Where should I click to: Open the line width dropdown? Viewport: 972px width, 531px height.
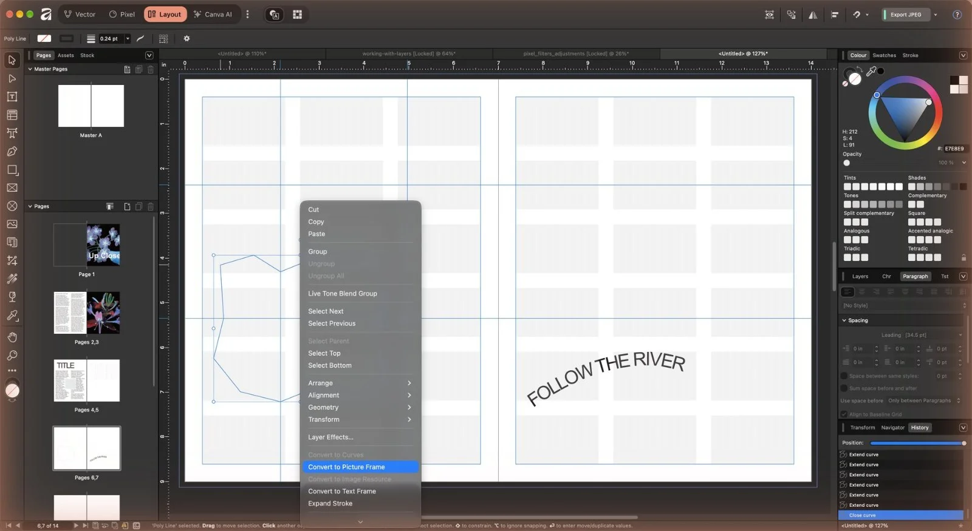click(128, 39)
